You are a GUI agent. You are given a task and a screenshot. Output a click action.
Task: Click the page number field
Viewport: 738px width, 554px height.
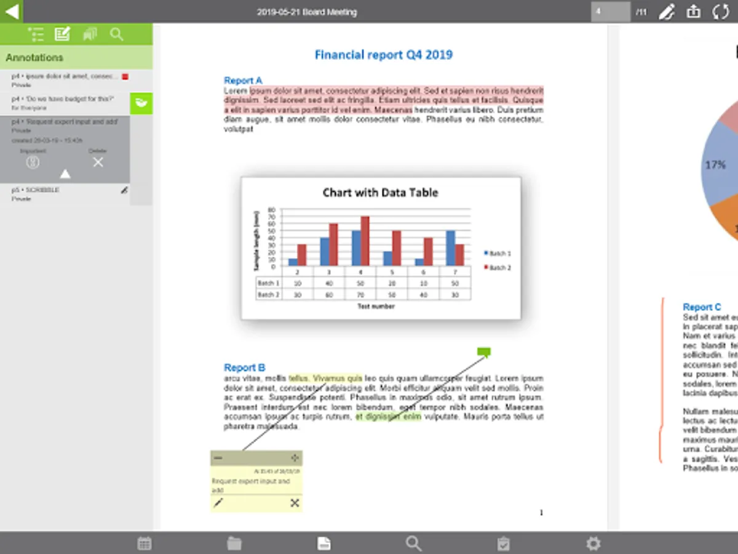tap(611, 12)
